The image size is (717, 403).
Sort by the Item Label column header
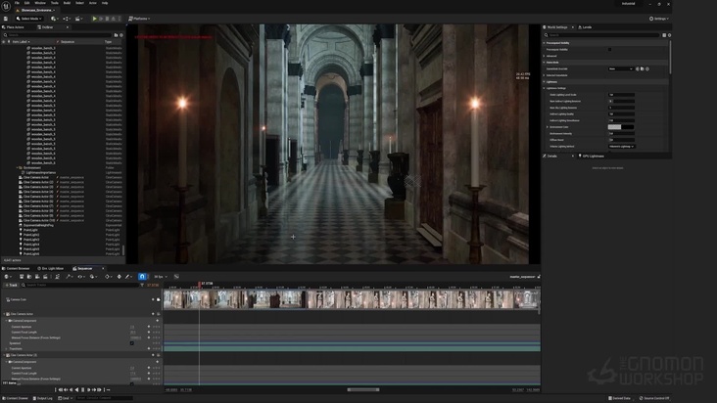pyautogui.click(x=21, y=41)
